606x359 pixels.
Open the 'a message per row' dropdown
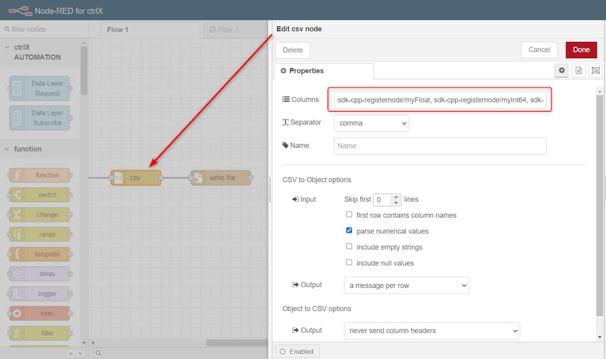(405, 286)
